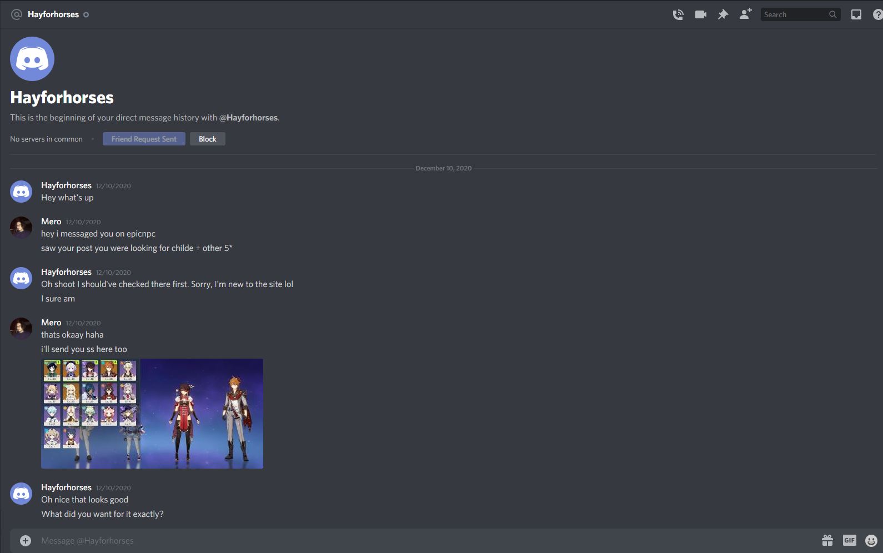Screen dimensions: 883x553
Task: Click the 'Oh shoot I should've checked there first' message
Action: click(167, 284)
